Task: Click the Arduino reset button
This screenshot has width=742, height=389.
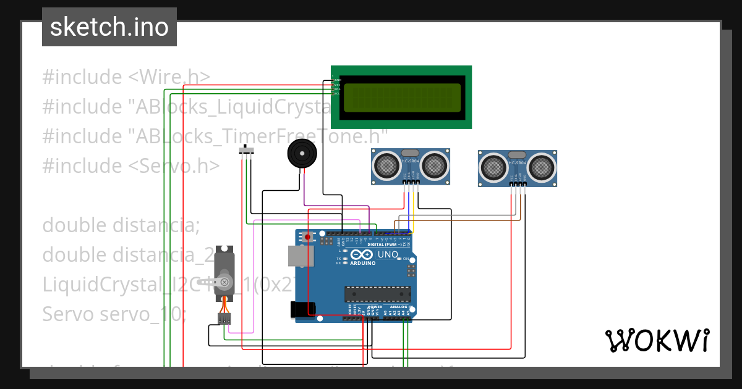Action: coord(307,236)
